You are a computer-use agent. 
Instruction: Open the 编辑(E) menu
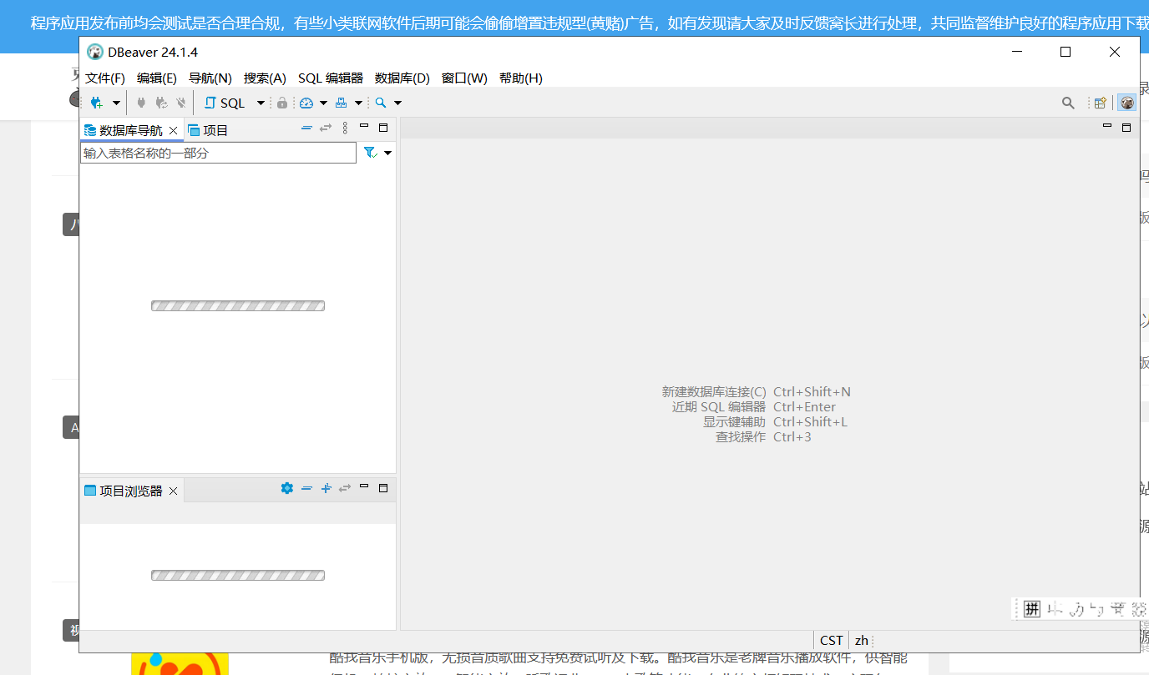coord(157,78)
